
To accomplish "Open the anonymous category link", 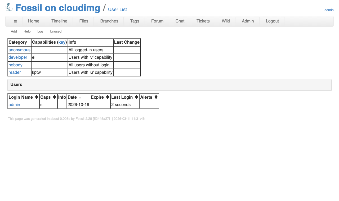I will click(20, 50).
